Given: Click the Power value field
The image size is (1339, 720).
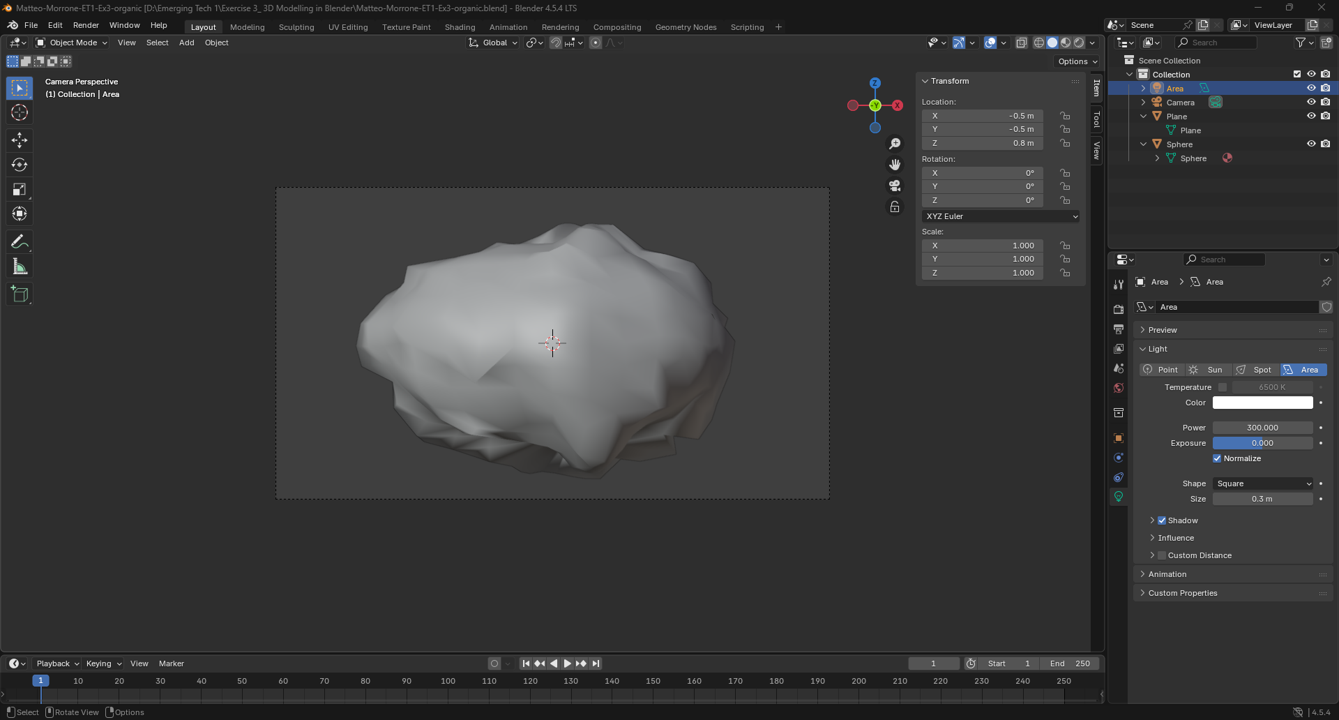Looking at the screenshot, I should (1262, 428).
